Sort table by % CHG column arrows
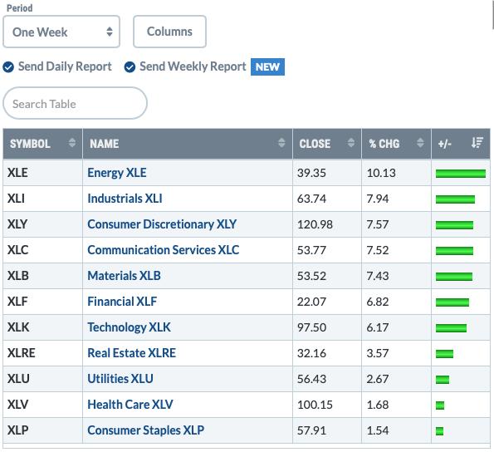The width and height of the screenshot is (494, 452). coord(420,143)
